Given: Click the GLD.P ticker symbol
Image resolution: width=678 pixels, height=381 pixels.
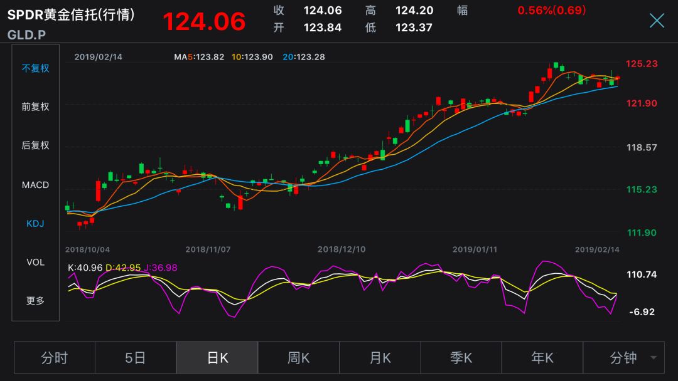Looking at the screenshot, I should click(26, 34).
